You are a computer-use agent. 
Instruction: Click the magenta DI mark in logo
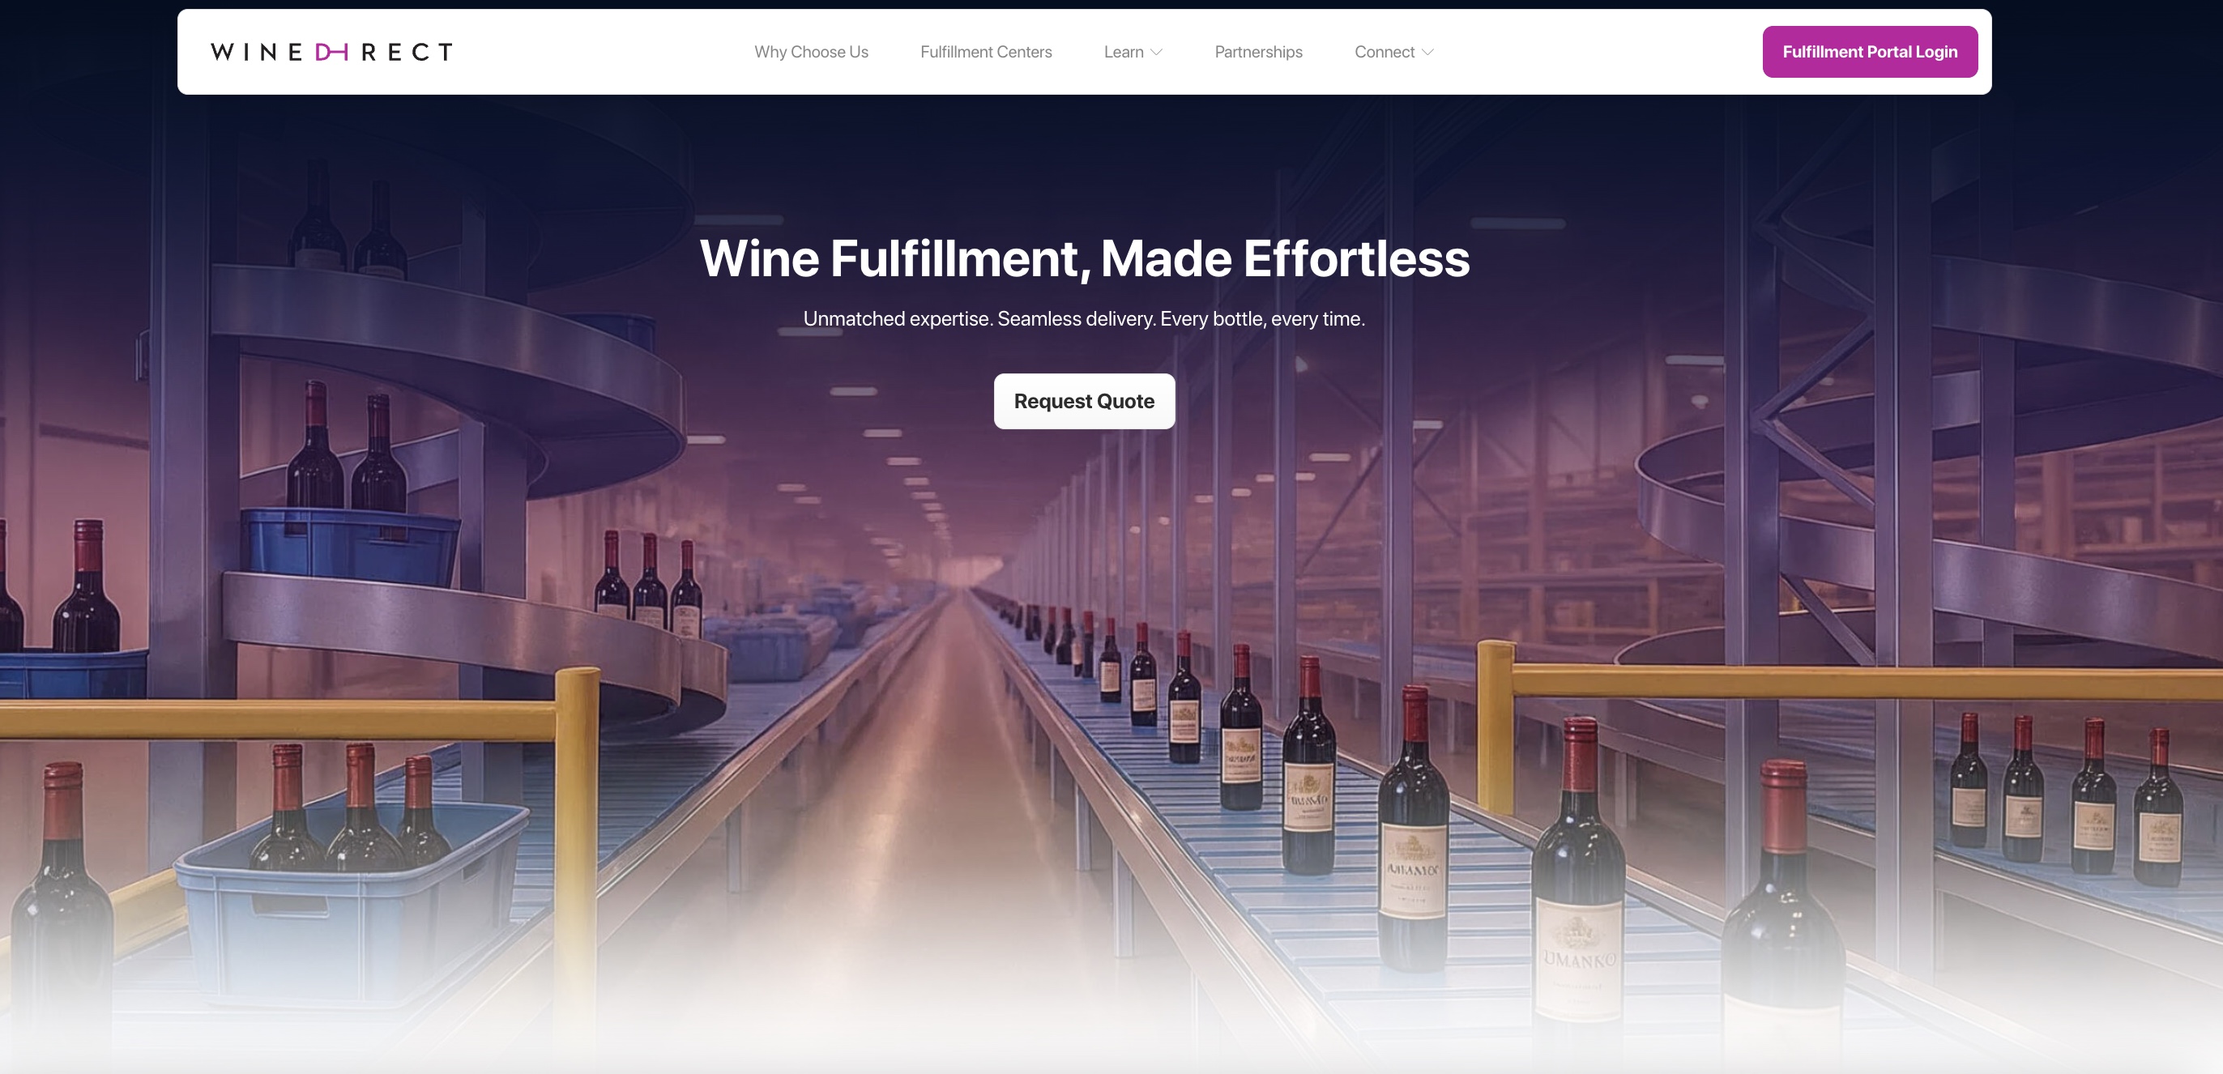click(331, 52)
